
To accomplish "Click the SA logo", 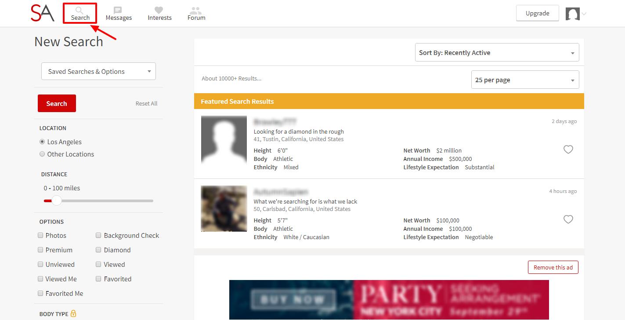I will coord(43,13).
